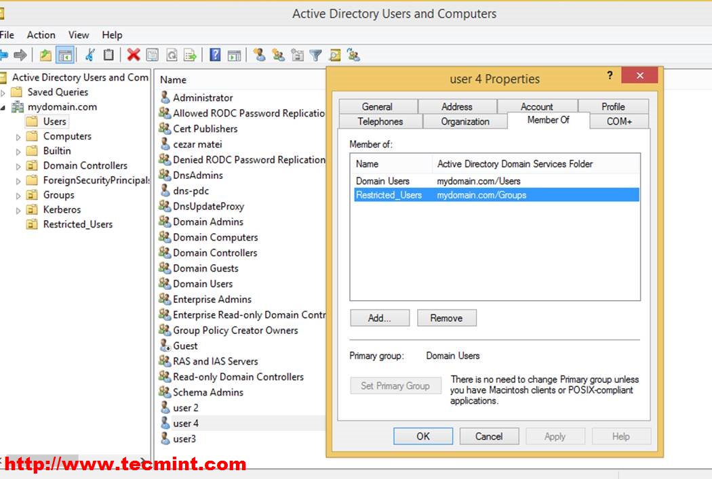Screen dimensions: 712x479
Task: Select Restricted_Users folder in the tree
Action: click(x=77, y=224)
